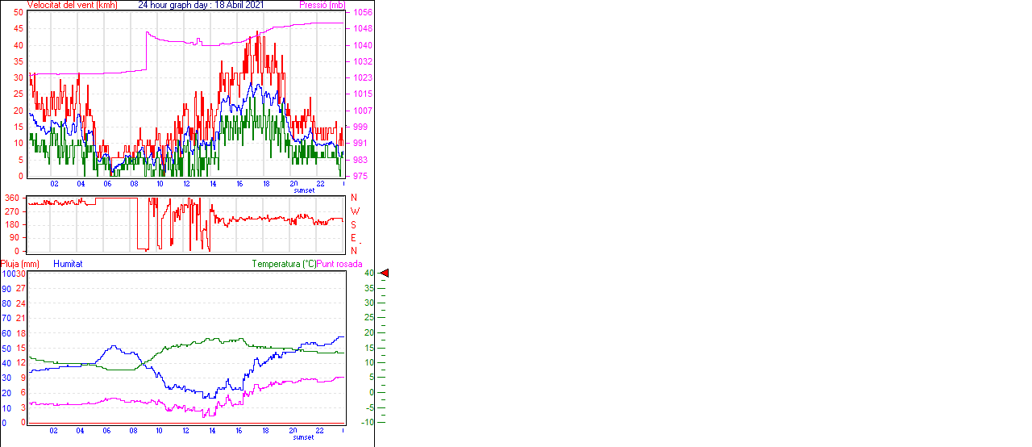Click the green 'Temperatura (°C)' legend label
Image resolution: width=1032 pixels, height=447 pixels.
[284, 264]
